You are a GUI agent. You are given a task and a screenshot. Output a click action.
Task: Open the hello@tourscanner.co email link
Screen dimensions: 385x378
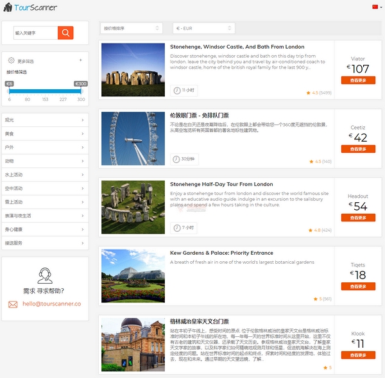pos(51,304)
